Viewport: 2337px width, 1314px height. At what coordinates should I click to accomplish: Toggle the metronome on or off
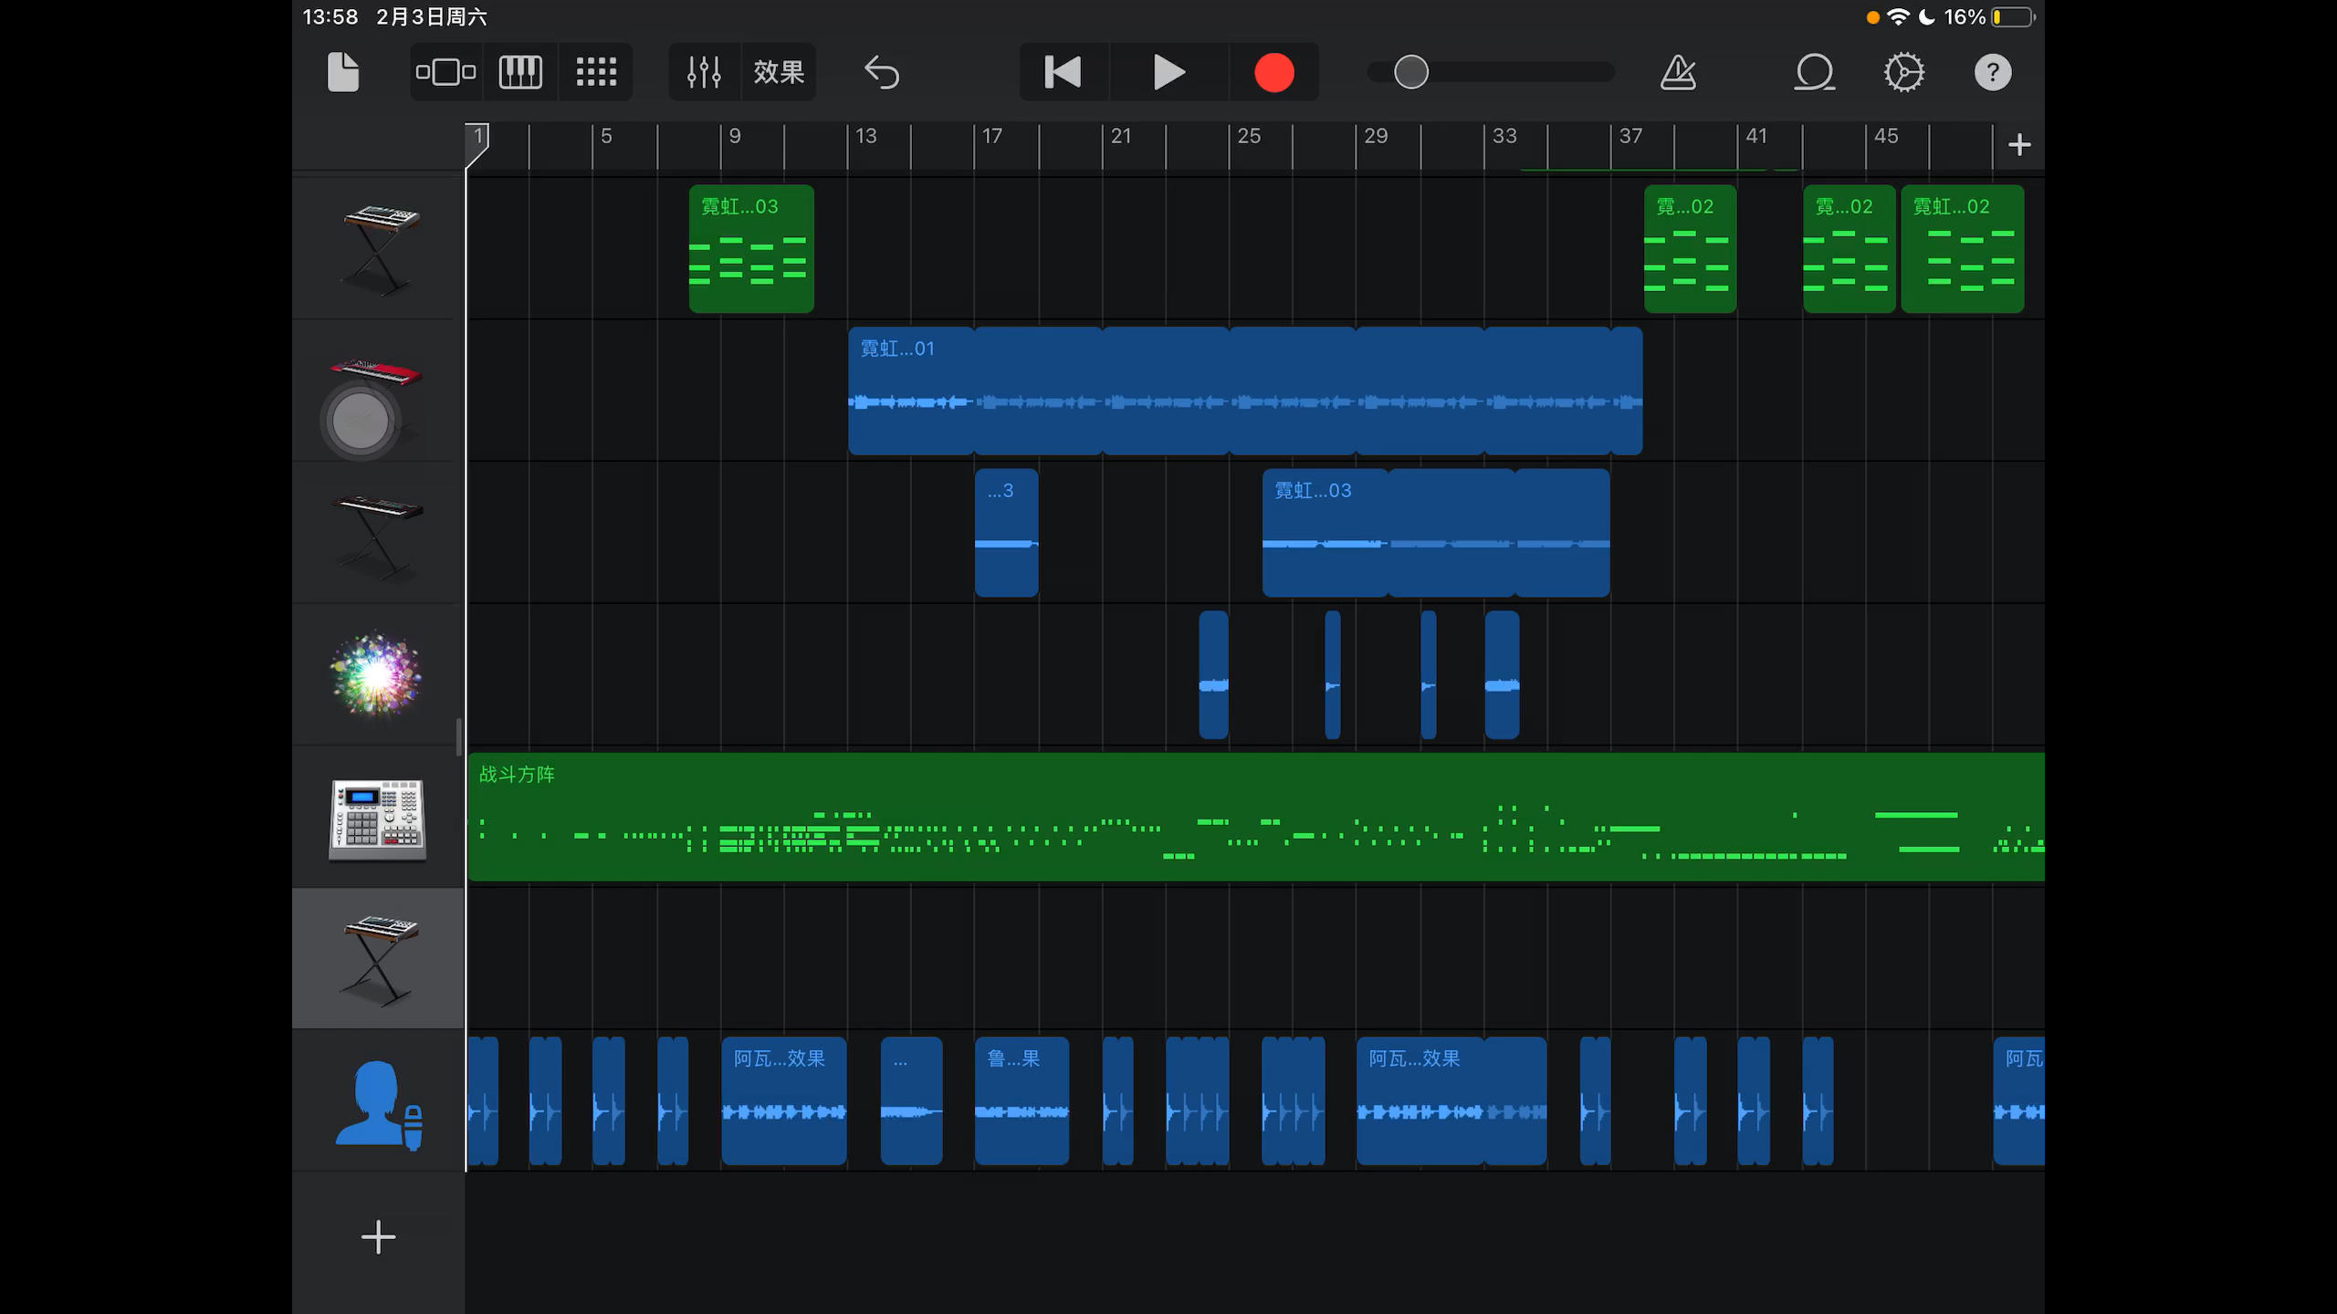(x=1678, y=72)
